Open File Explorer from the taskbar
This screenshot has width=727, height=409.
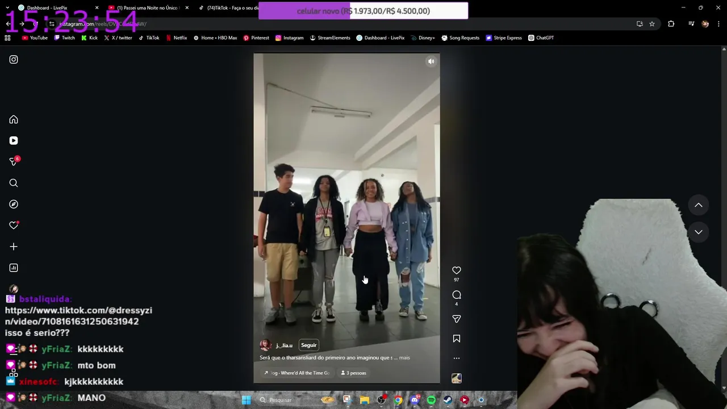click(x=364, y=400)
